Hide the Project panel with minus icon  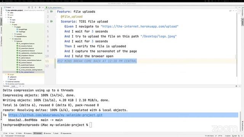[43, 8]
